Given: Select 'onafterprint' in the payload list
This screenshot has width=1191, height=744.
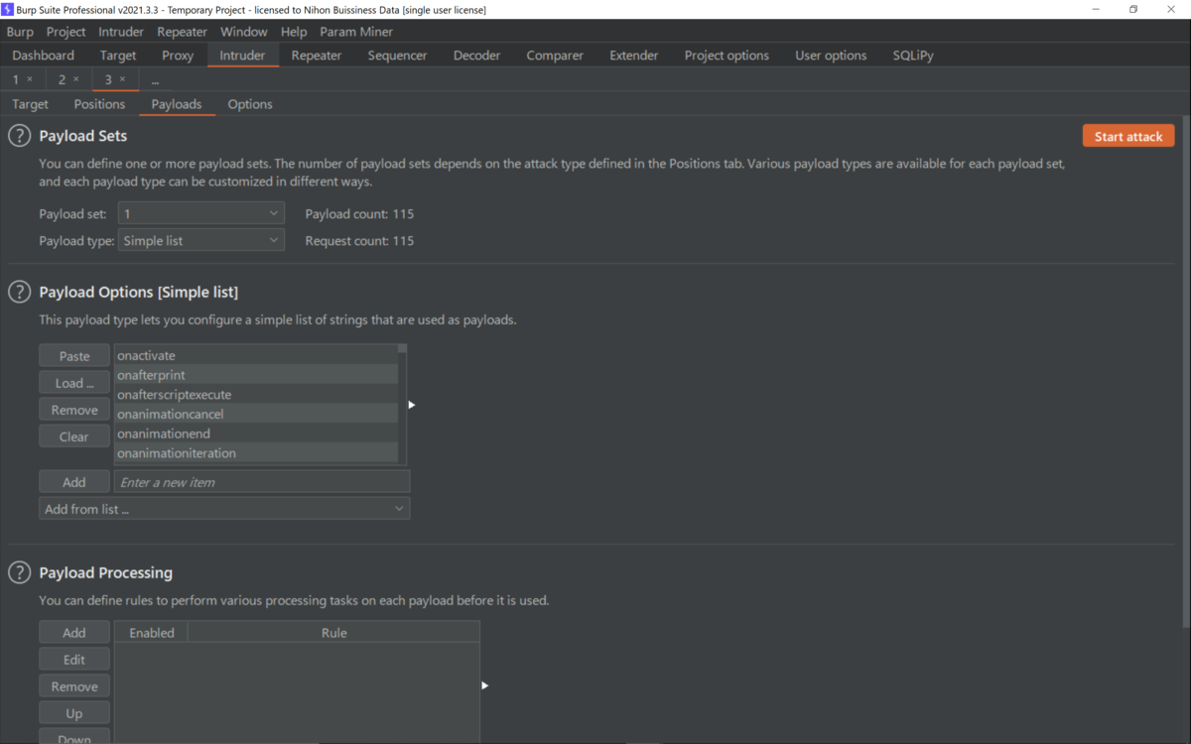Looking at the screenshot, I should pyautogui.click(x=256, y=375).
